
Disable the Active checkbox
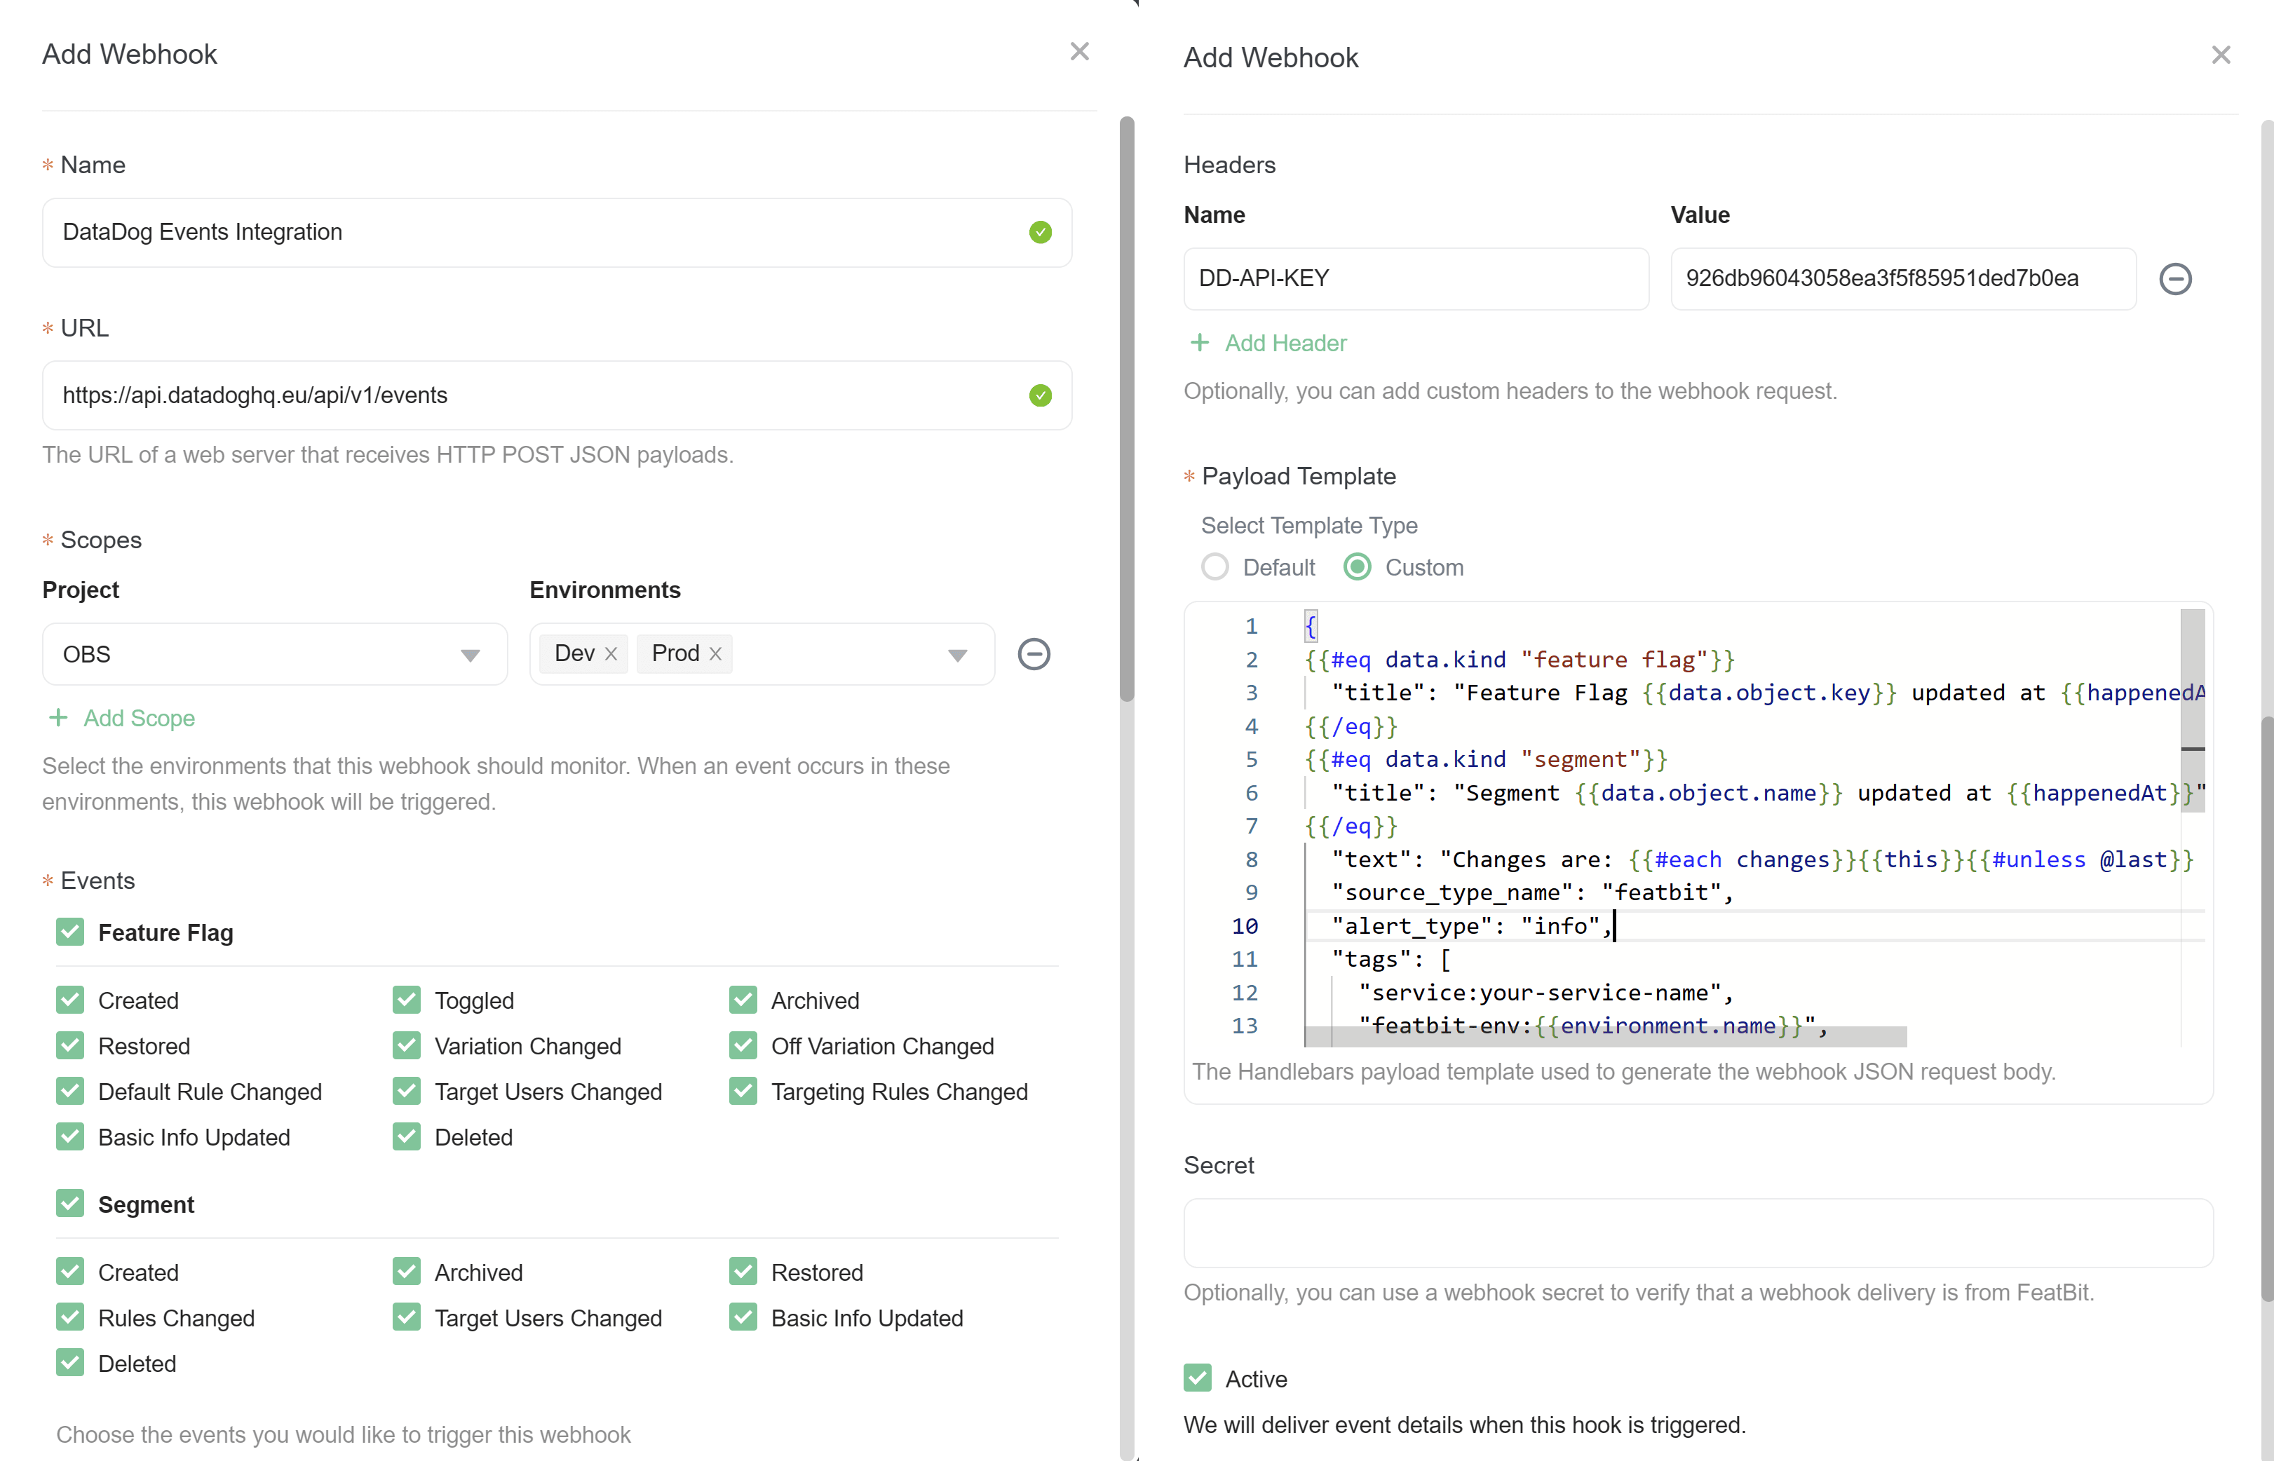[x=1197, y=1378]
